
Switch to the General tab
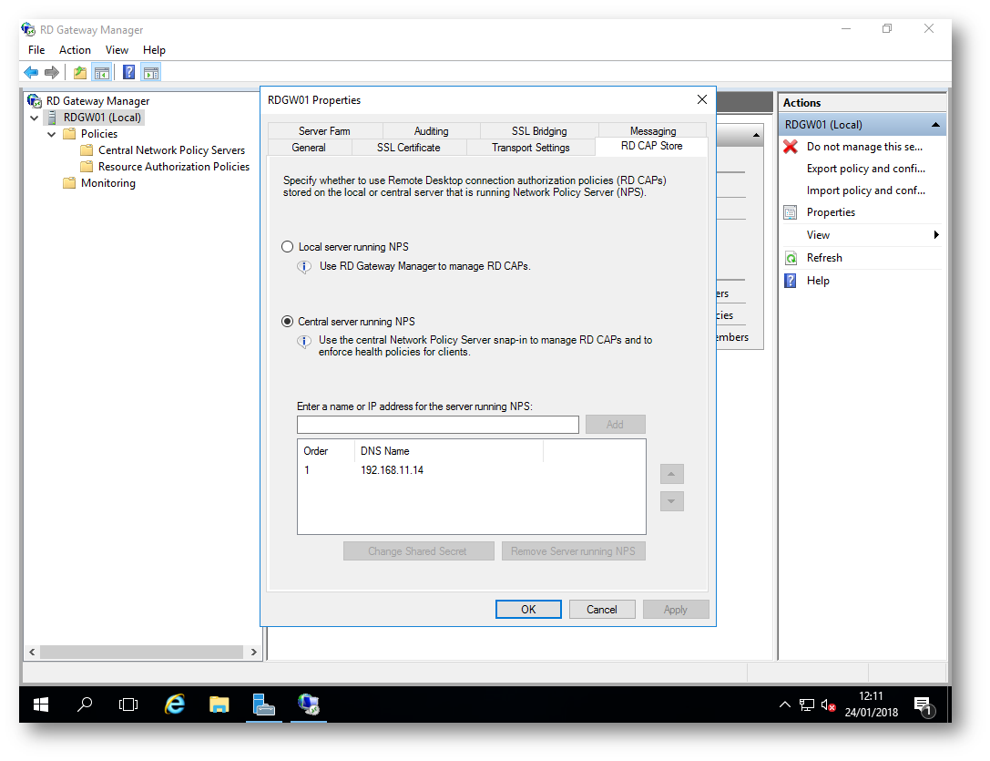click(x=309, y=148)
